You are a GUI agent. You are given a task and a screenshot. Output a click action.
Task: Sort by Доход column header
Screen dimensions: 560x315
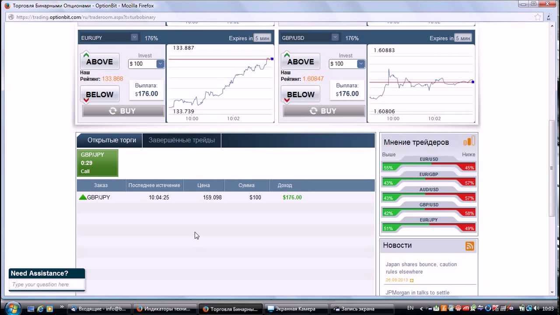(x=285, y=185)
